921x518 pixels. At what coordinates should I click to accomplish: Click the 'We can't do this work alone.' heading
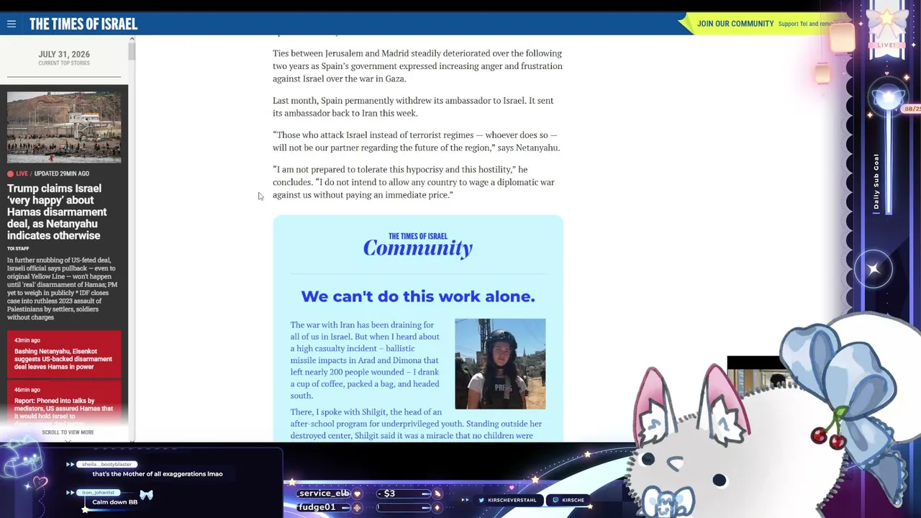(418, 296)
